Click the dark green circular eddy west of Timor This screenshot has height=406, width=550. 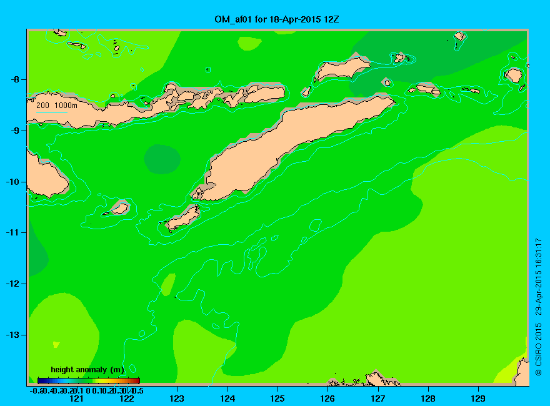pos(162,159)
